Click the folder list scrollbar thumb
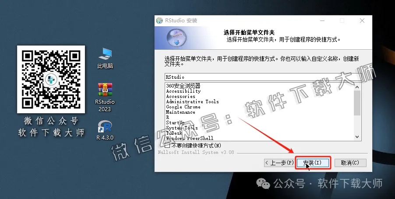Screen dimensions: 395x199 pos(357,103)
